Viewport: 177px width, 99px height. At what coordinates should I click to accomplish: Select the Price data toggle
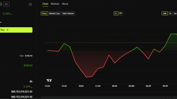pyautogui.click(x=44, y=13)
